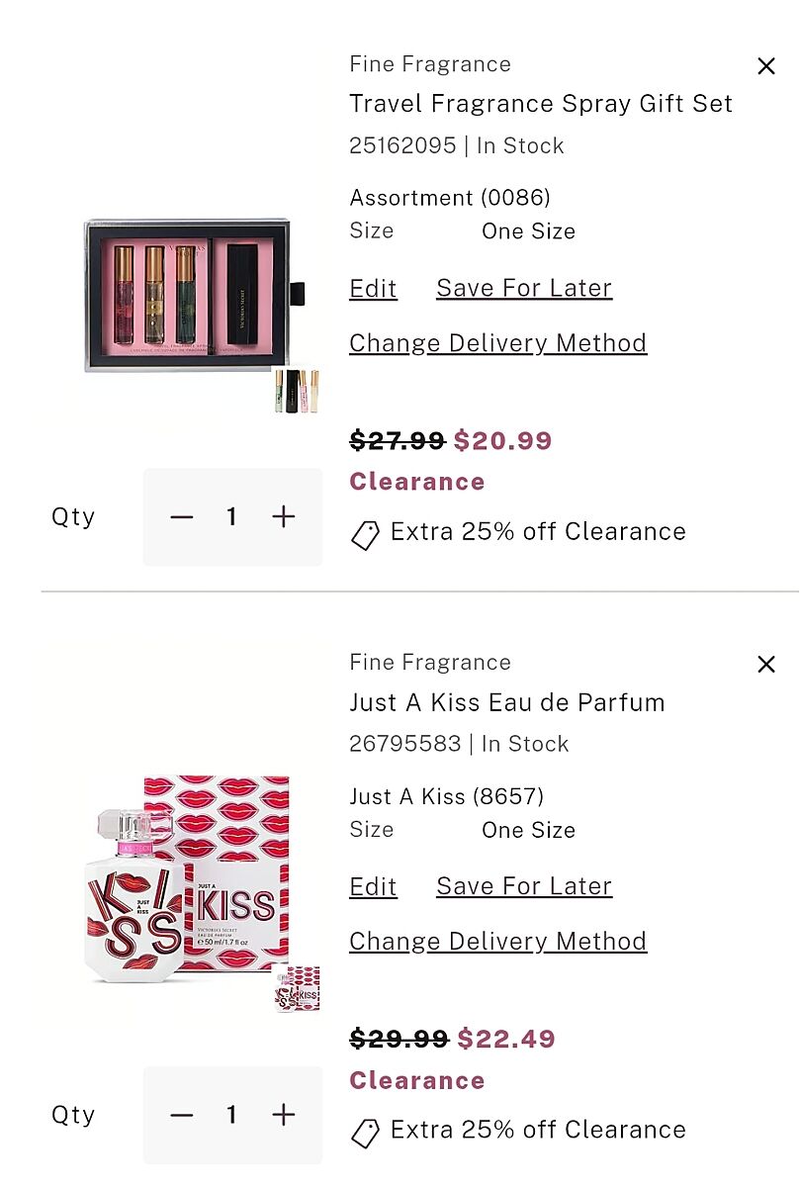Edit the Just A Kiss Eau de Parfum

[x=373, y=887]
